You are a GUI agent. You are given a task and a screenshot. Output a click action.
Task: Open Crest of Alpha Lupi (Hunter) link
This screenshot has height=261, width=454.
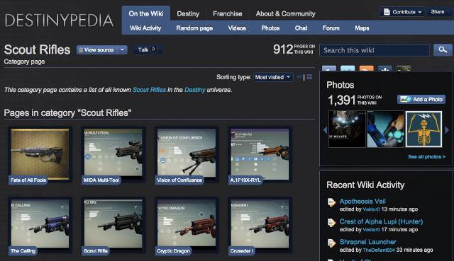point(381,221)
